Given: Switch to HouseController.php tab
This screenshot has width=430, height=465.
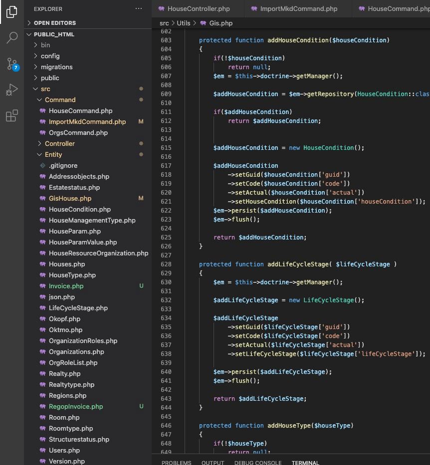Looking at the screenshot, I should pos(198,8).
